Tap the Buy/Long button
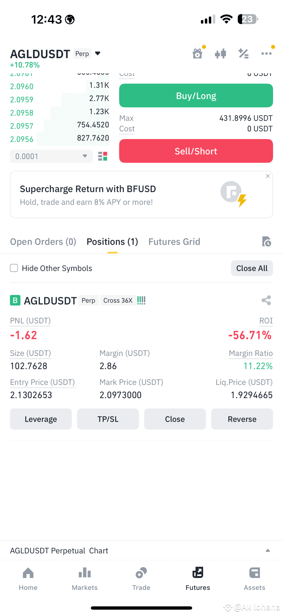283x615 pixels. (x=196, y=96)
